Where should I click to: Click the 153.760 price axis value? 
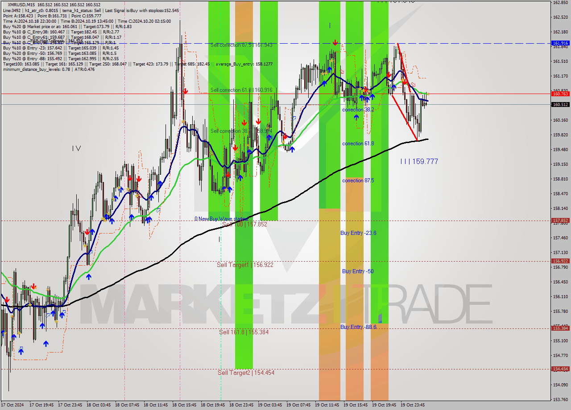pos(560,400)
